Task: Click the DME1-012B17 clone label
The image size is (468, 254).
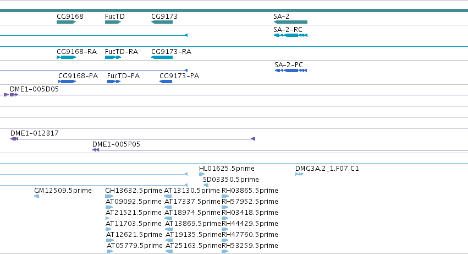Action: (35, 133)
